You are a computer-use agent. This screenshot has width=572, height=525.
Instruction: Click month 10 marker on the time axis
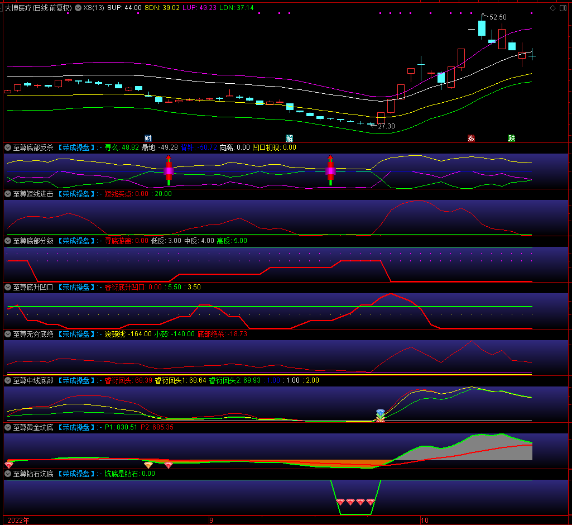tap(425, 521)
